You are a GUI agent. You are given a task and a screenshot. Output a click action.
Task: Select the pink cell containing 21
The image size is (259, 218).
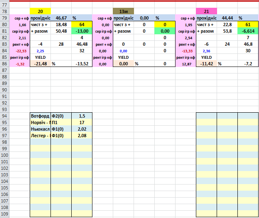coord(206,11)
